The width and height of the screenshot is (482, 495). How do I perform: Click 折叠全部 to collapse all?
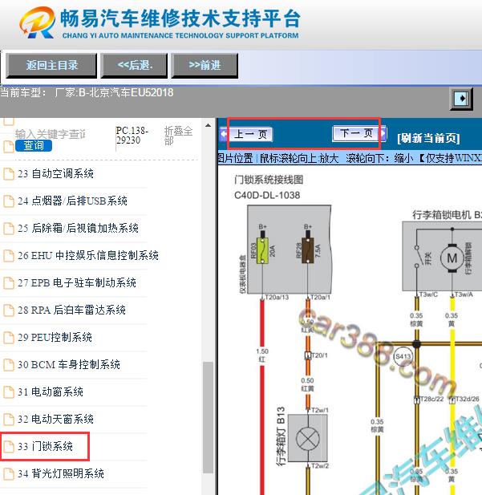pos(178,136)
